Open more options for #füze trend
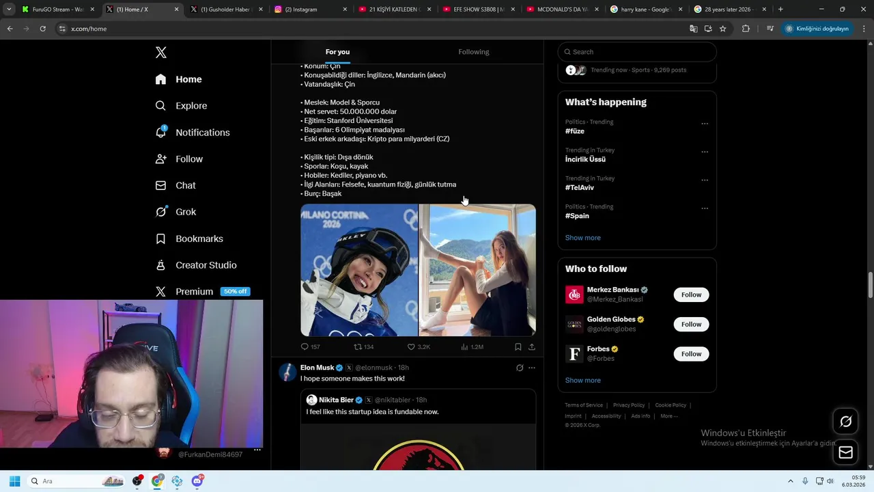Image resolution: width=874 pixels, height=492 pixels. tap(705, 124)
